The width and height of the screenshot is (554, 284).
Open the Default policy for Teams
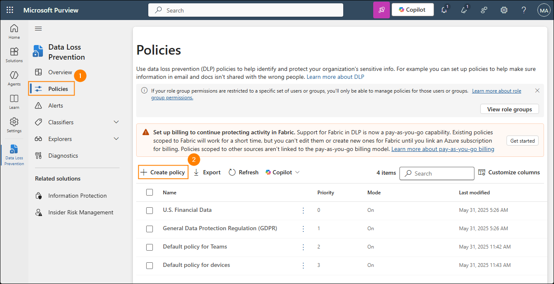pyautogui.click(x=195, y=247)
